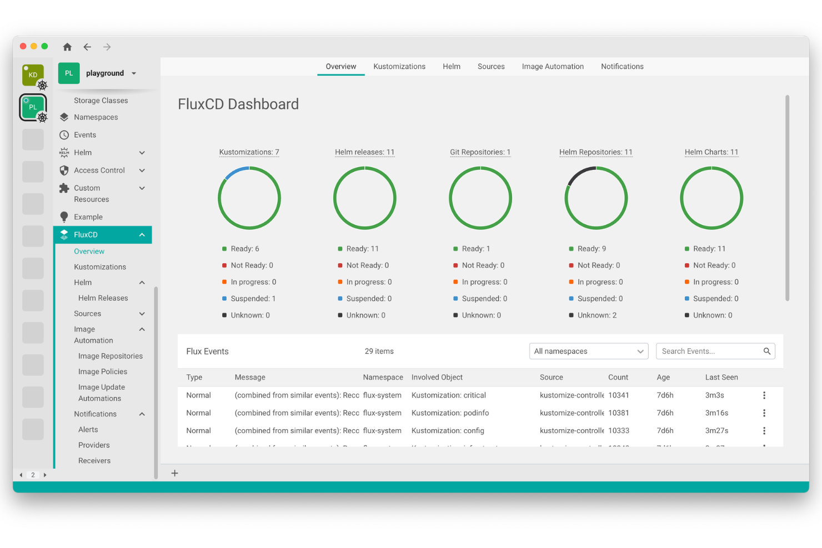Search events using the magnifier icon
Viewport: 822px width, 548px height.
(x=767, y=351)
